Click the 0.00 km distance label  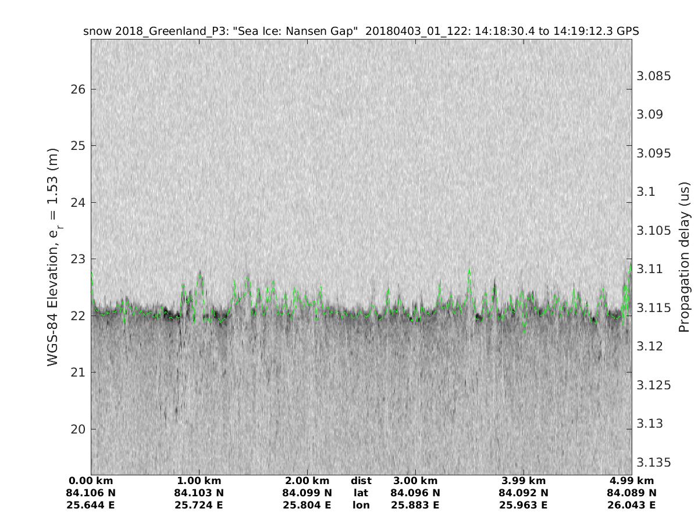tap(91, 481)
